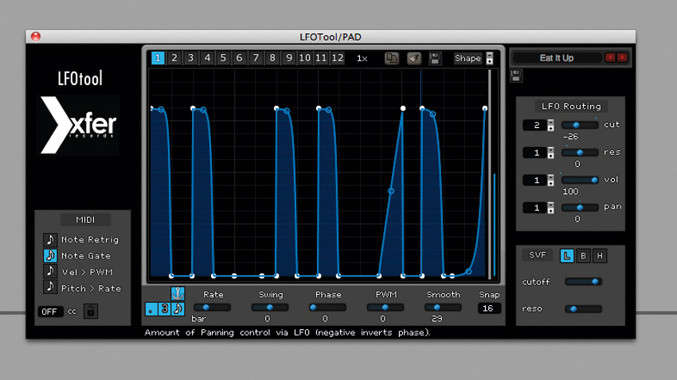Toggle the MIDI CC OFF button

(49, 312)
